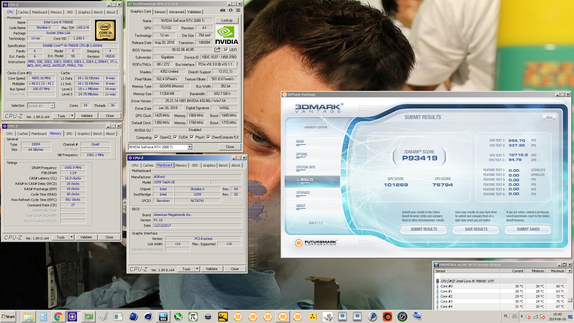
Task: Click HWiNFO scrollbar up arrow
Action: [x=570, y=271]
